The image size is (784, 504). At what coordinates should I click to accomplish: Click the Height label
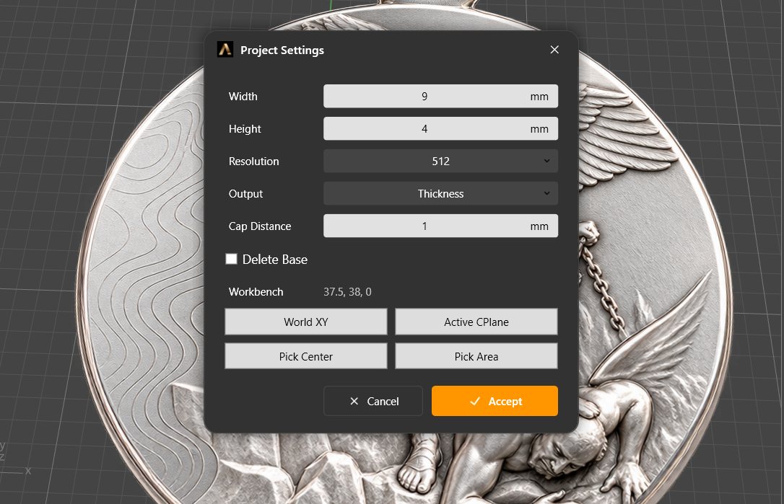(245, 129)
